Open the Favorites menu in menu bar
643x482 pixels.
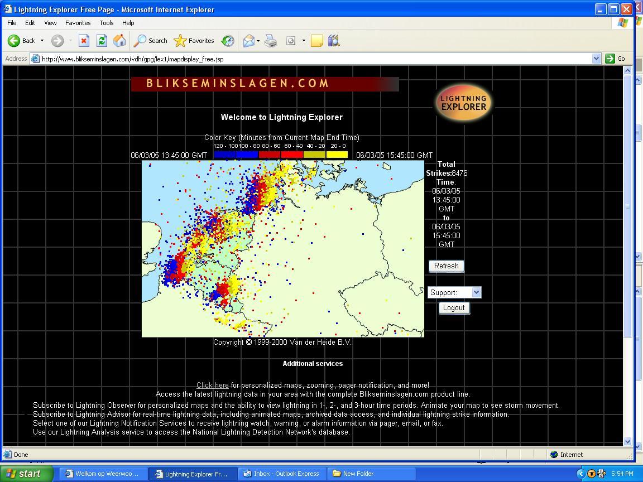click(x=78, y=23)
